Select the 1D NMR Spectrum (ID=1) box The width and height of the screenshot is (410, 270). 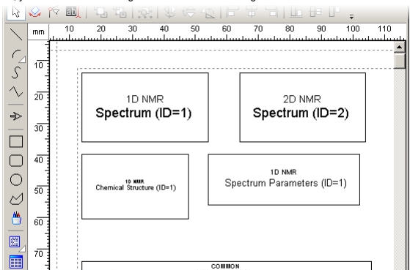pos(145,108)
